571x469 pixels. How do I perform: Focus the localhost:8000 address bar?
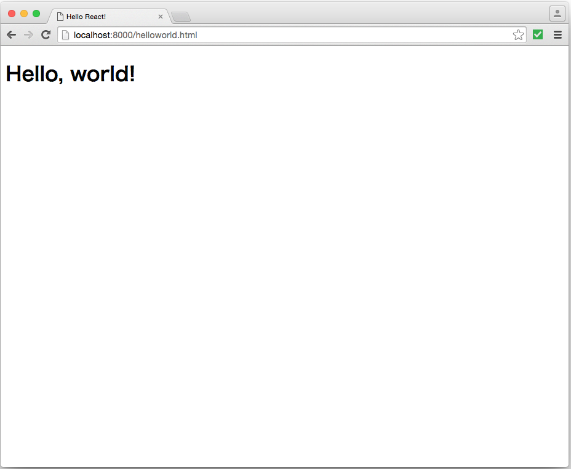[x=291, y=35]
